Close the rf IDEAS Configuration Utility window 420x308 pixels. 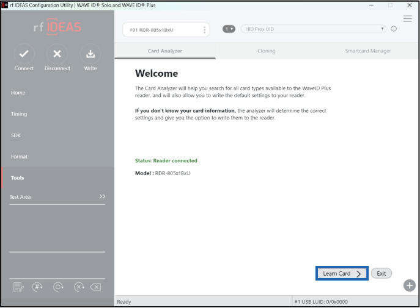pyautogui.click(x=409, y=5)
